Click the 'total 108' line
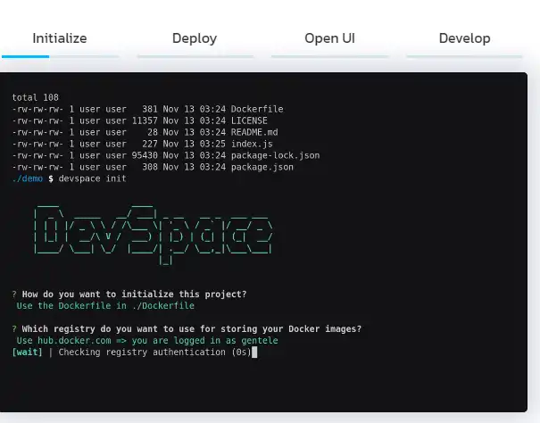The width and height of the screenshot is (540, 423). (35, 97)
